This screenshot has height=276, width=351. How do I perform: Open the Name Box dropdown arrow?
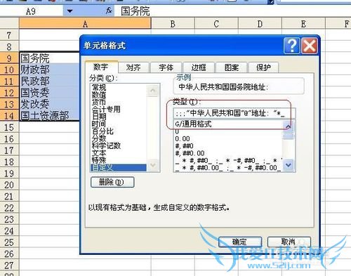pos(69,11)
